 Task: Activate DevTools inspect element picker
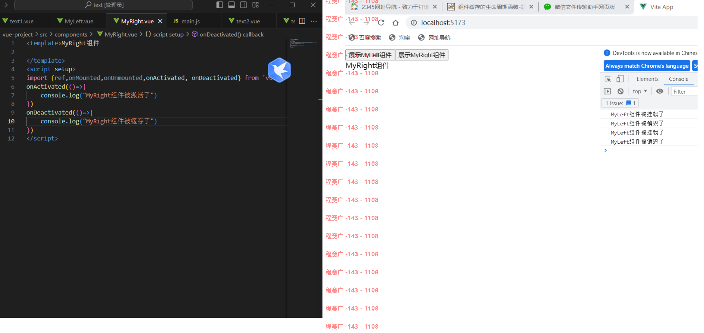(x=608, y=79)
